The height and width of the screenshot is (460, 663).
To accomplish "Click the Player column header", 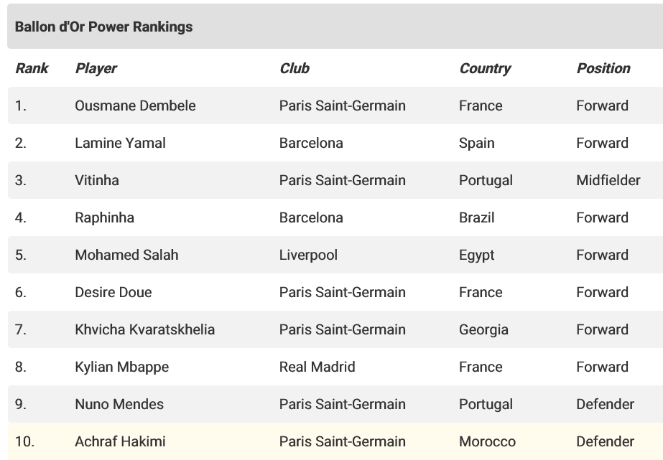I will (x=96, y=68).
